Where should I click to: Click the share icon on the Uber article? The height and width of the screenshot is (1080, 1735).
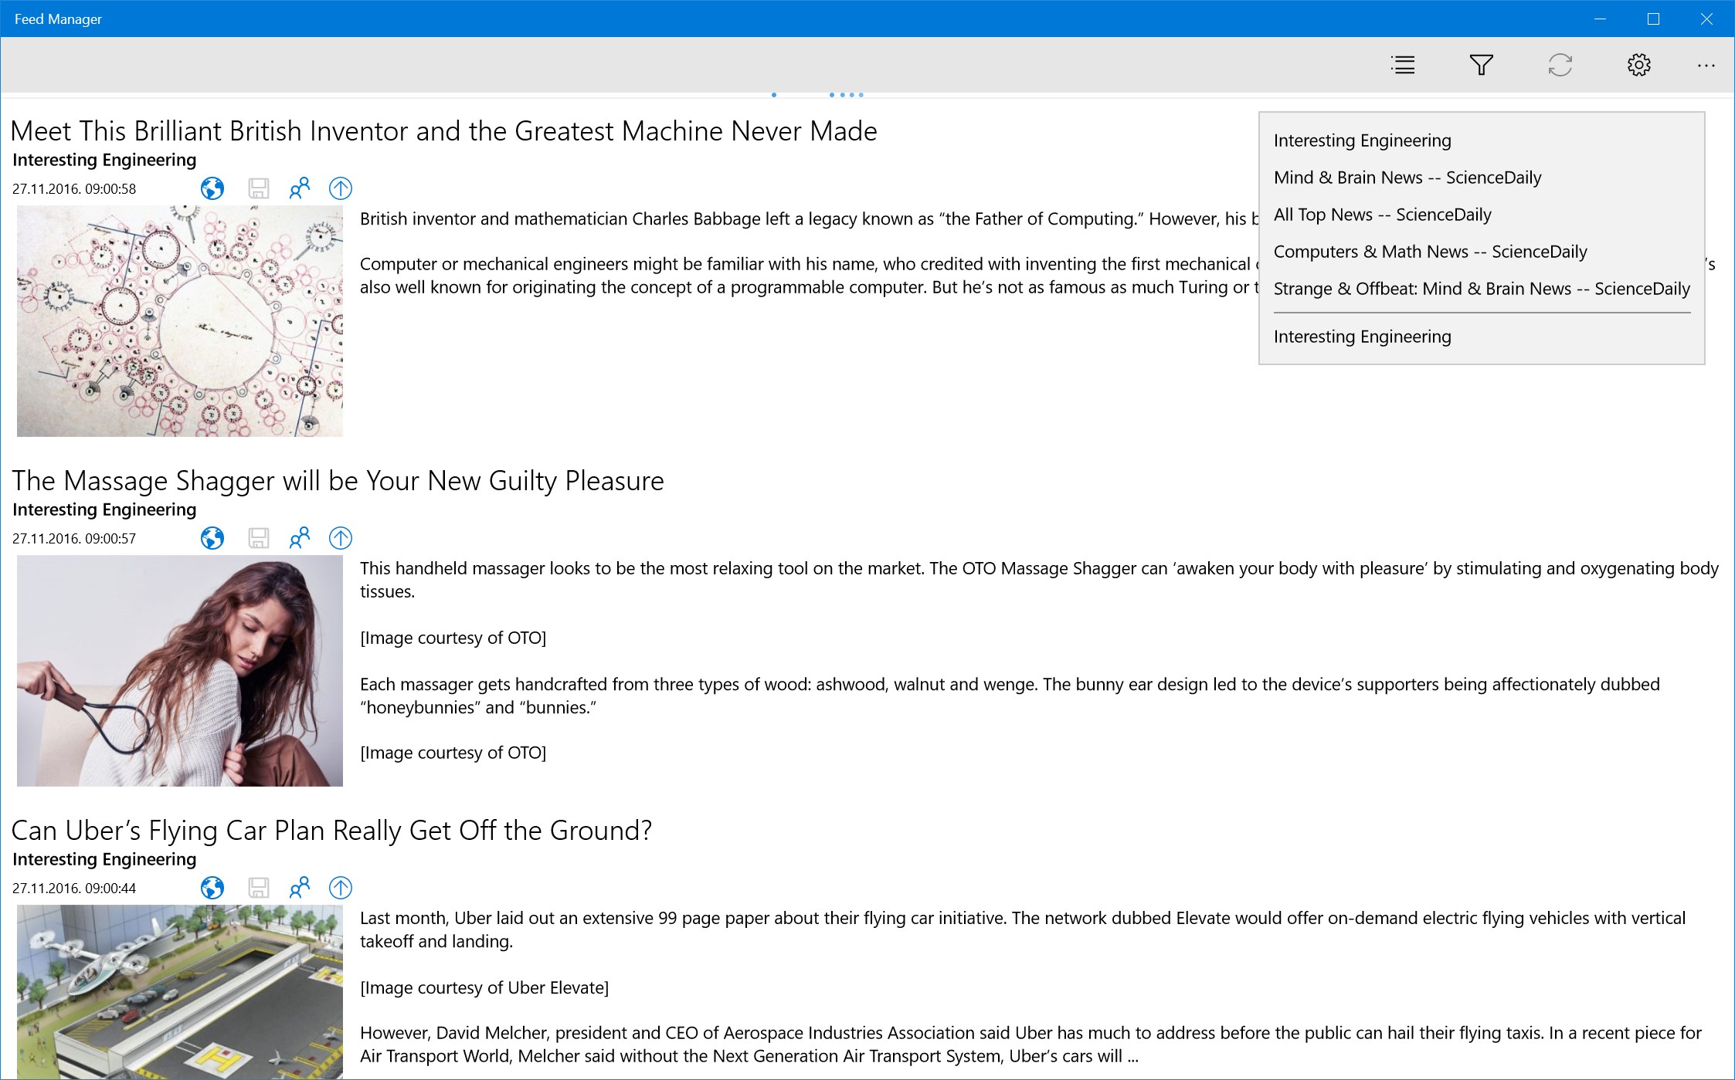click(x=299, y=888)
